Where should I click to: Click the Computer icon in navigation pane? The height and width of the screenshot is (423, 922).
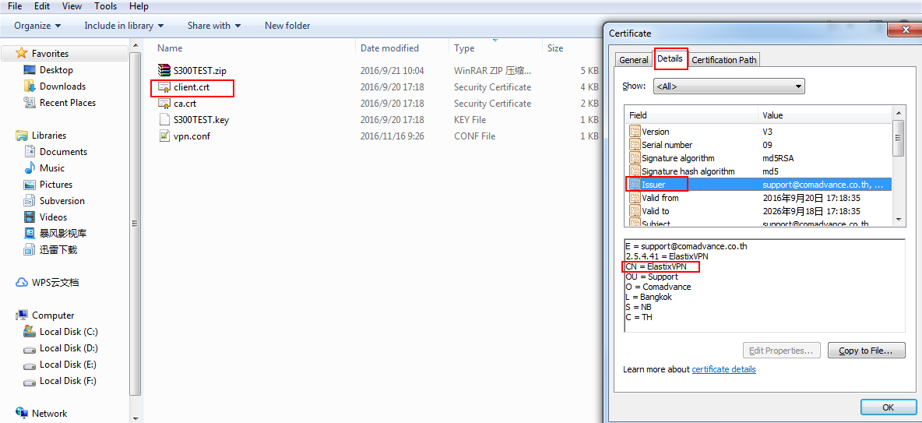pyautogui.click(x=22, y=315)
